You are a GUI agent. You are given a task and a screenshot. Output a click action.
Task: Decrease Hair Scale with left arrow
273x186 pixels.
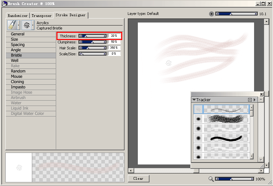tap(80, 48)
